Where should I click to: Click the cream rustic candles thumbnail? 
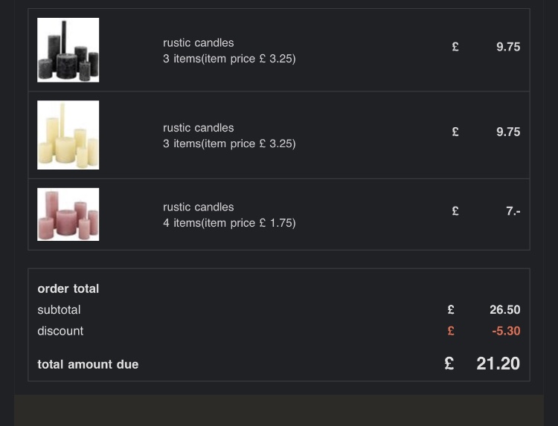click(68, 135)
